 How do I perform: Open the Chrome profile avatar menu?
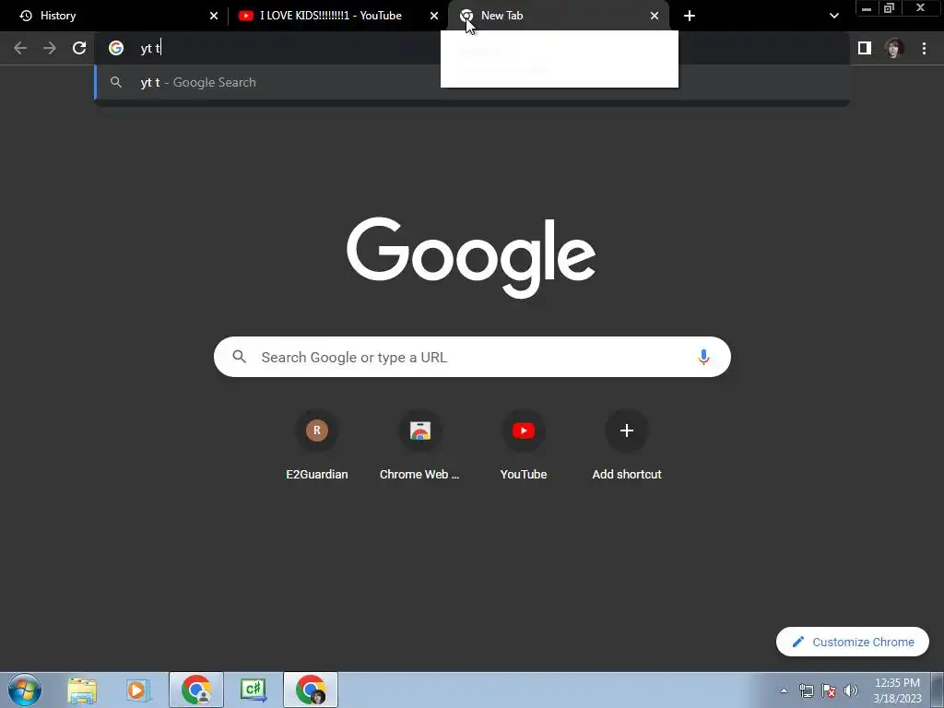pyautogui.click(x=894, y=48)
